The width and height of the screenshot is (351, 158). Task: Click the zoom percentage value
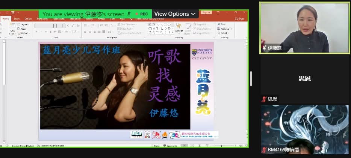pos(241,146)
